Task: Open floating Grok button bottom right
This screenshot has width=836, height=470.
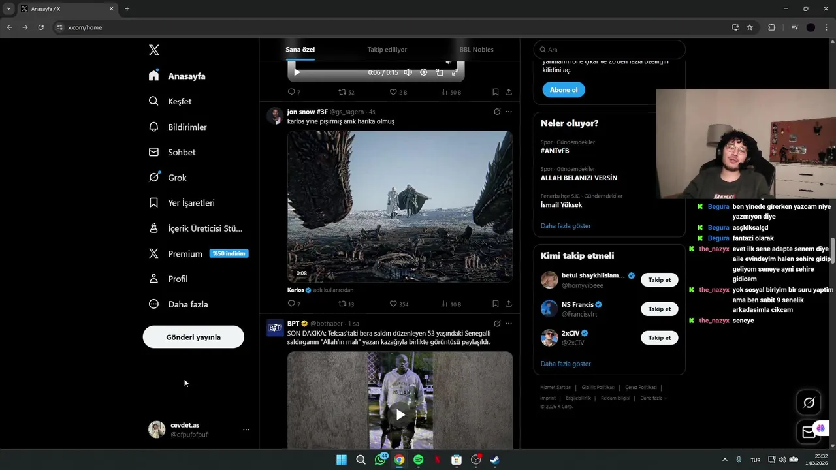Action: tap(809, 403)
